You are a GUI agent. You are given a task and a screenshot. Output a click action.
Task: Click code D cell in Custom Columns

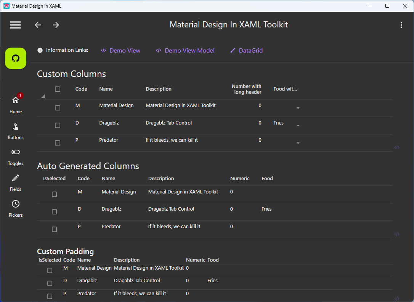click(x=77, y=123)
